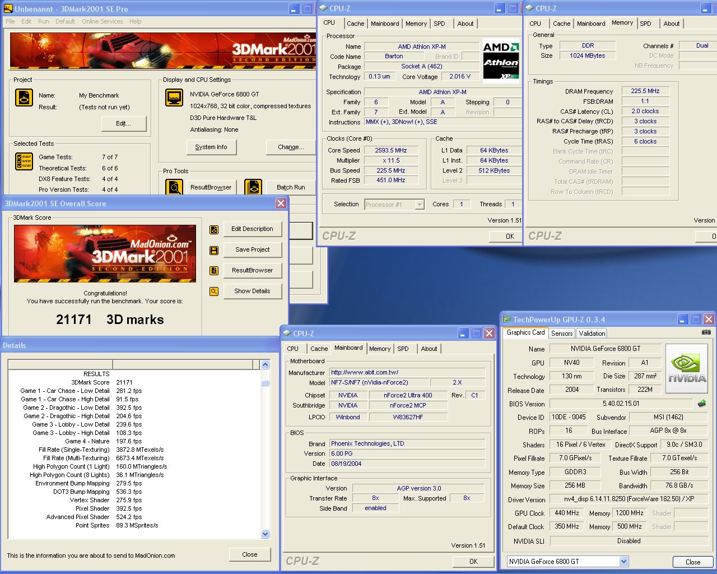Click the Save Project floppy icon

tap(214, 250)
